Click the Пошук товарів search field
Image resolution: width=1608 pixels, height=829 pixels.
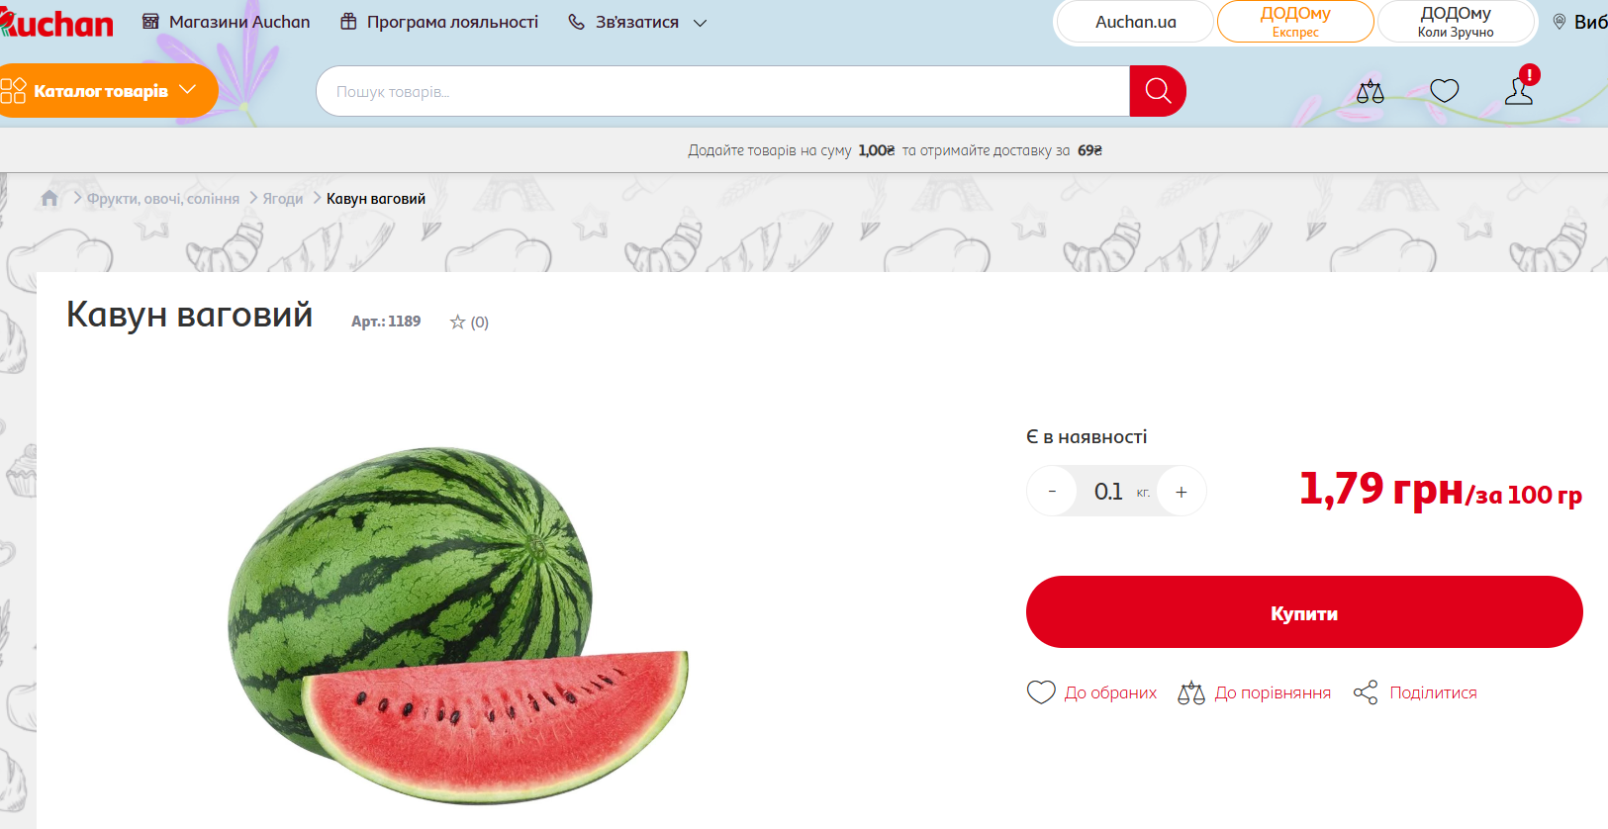722,91
